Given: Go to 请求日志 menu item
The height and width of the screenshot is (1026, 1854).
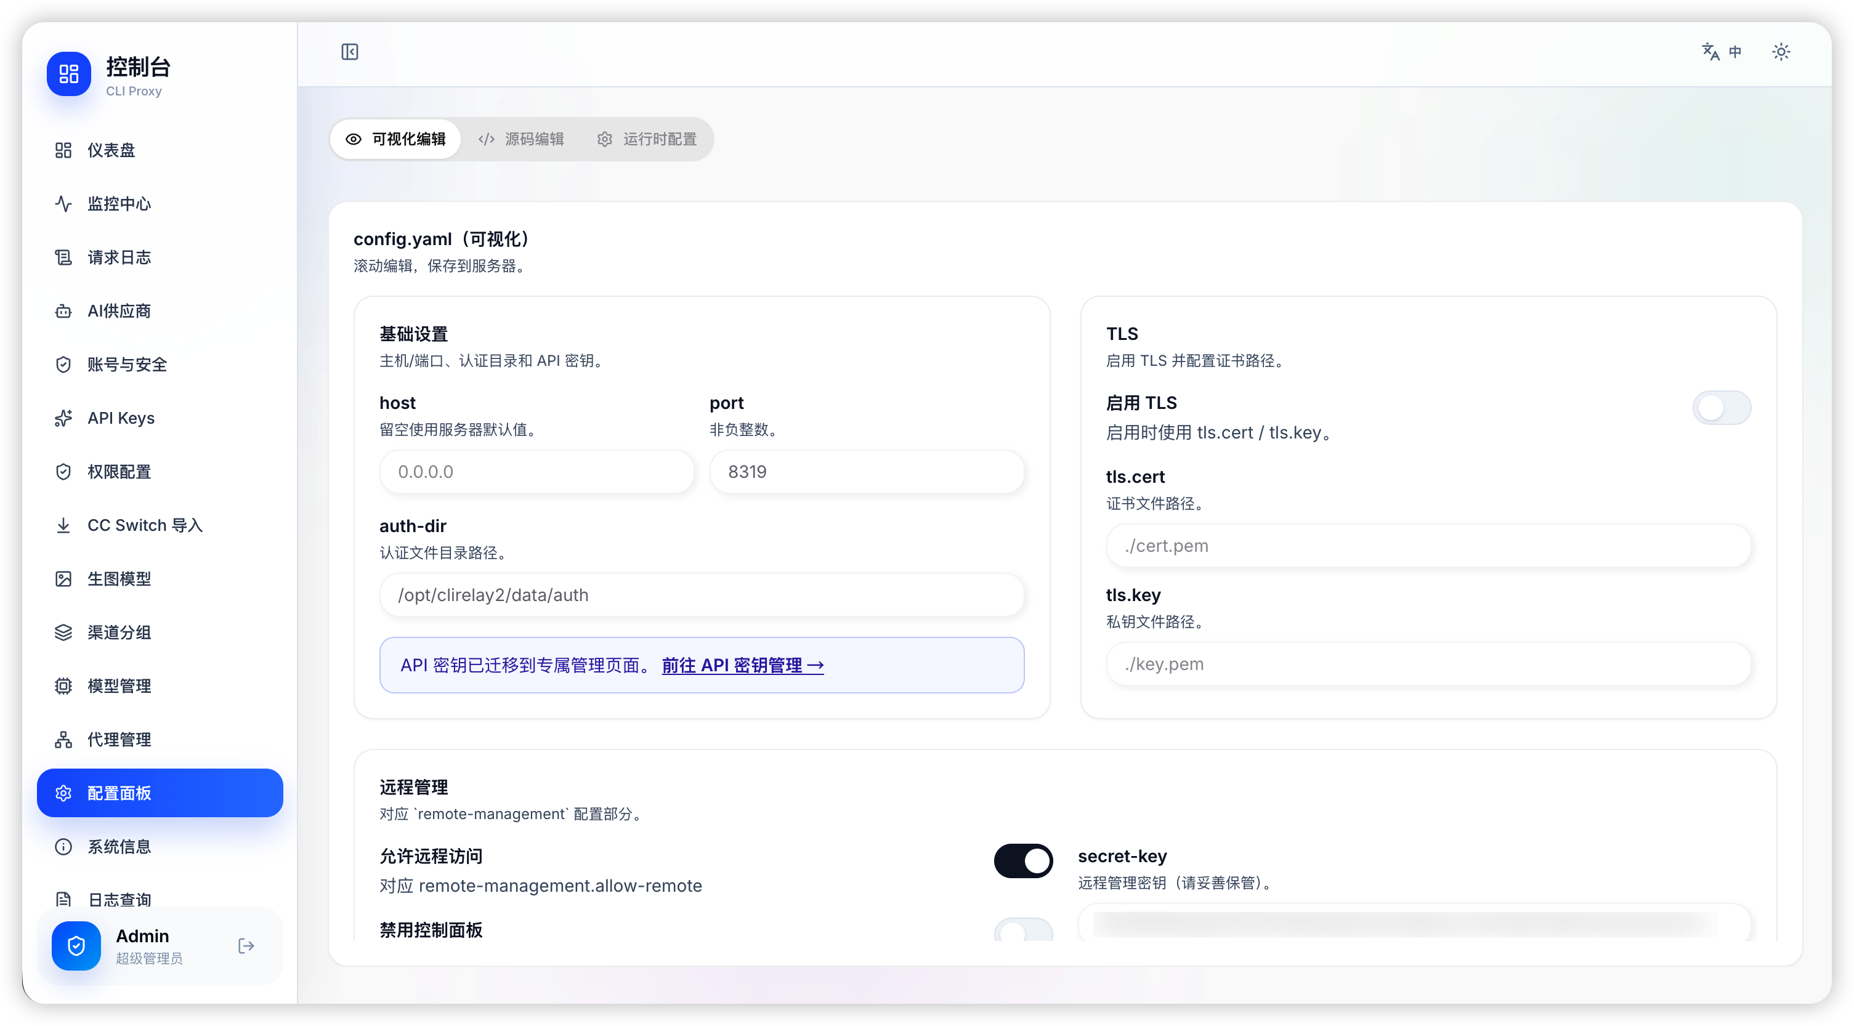Looking at the screenshot, I should [x=160, y=257].
